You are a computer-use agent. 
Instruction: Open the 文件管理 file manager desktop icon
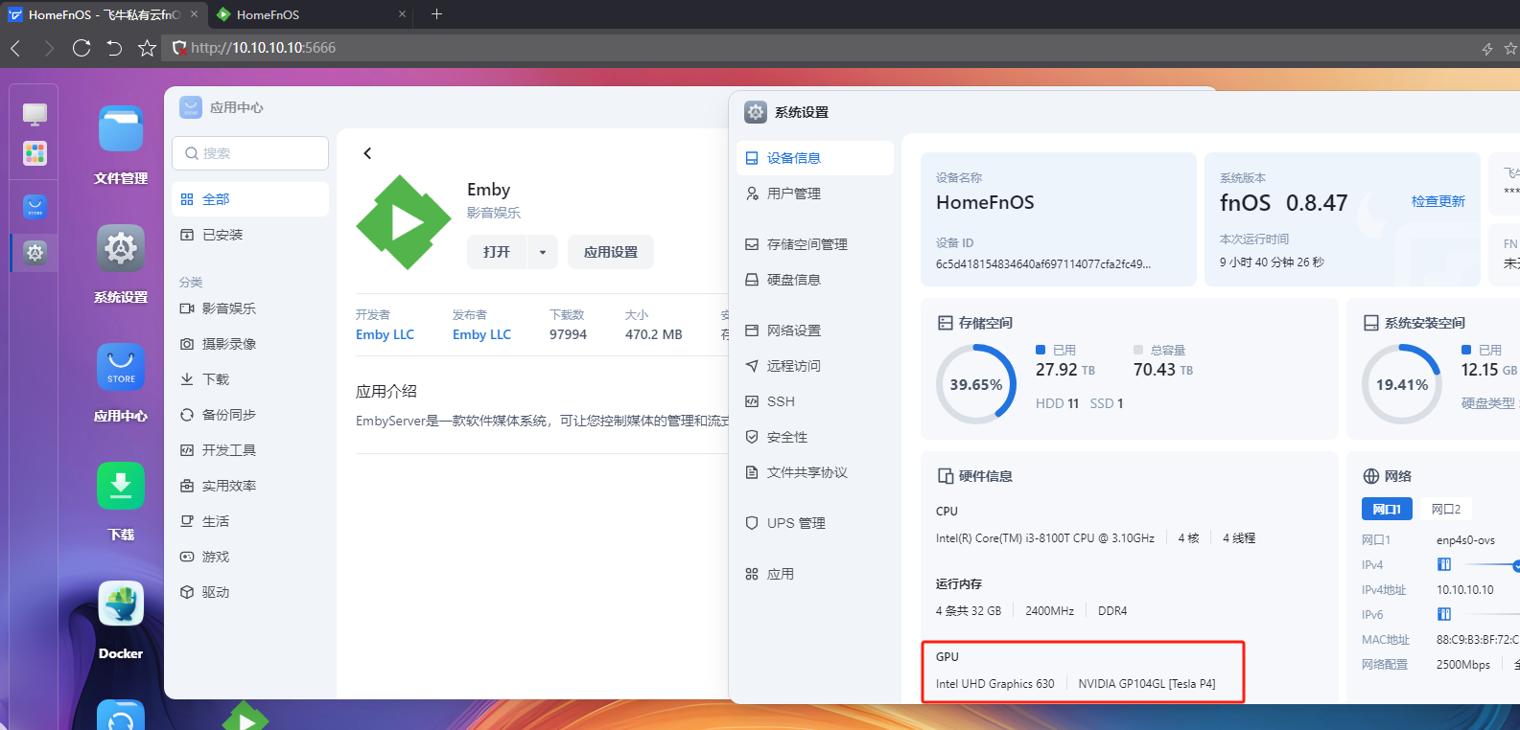(x=121, y=130)
